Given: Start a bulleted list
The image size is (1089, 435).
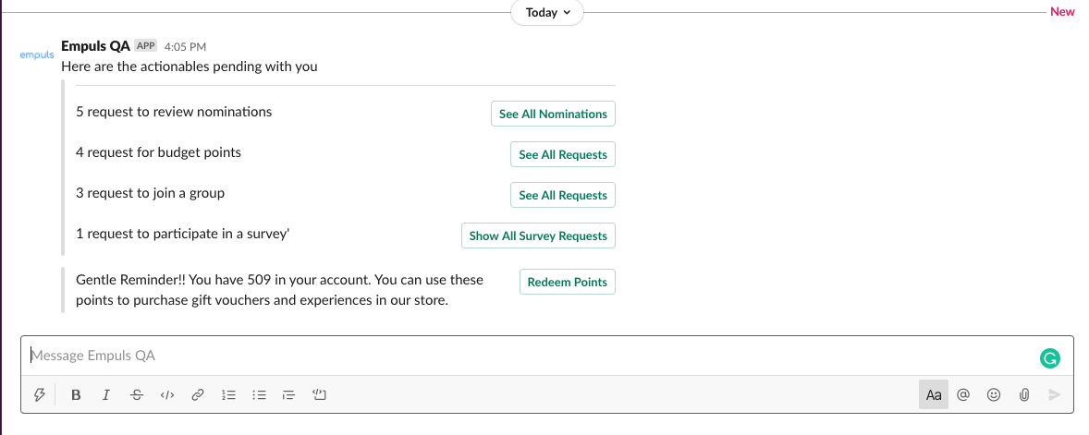Looking at the screenshot, I should tap(259, 394).
